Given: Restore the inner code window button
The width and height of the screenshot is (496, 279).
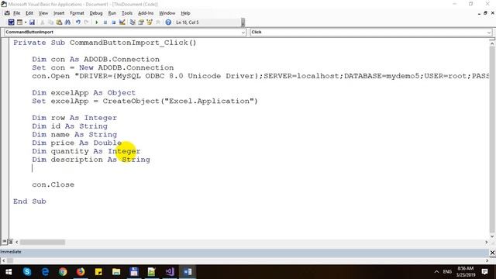Looking at the screenshot, I should pos(485,13).
